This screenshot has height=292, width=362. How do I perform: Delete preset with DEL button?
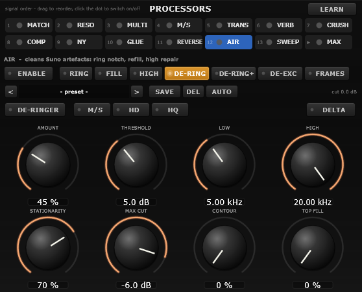point(193,91)
